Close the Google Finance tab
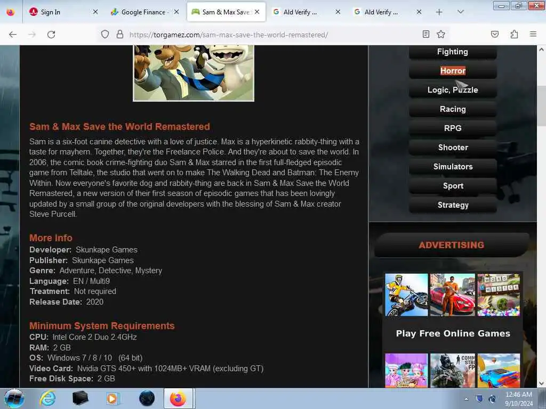This screenshot has height=409, width=546. [x=176, y=12]
